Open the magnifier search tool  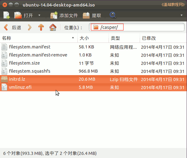[x=112, y=15]
